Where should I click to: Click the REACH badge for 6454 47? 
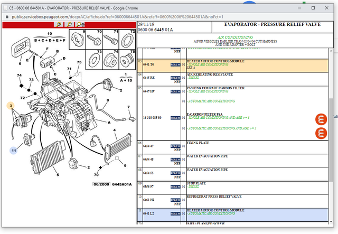[175, 146]
